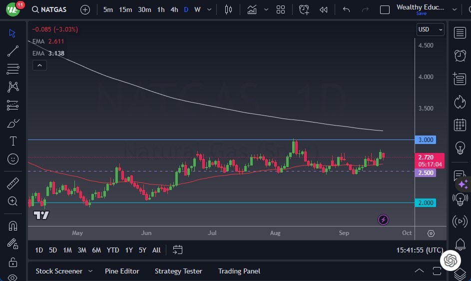Open the Strategy Tester tab
This screenshot has height=281, width=471.
[178, 271]
